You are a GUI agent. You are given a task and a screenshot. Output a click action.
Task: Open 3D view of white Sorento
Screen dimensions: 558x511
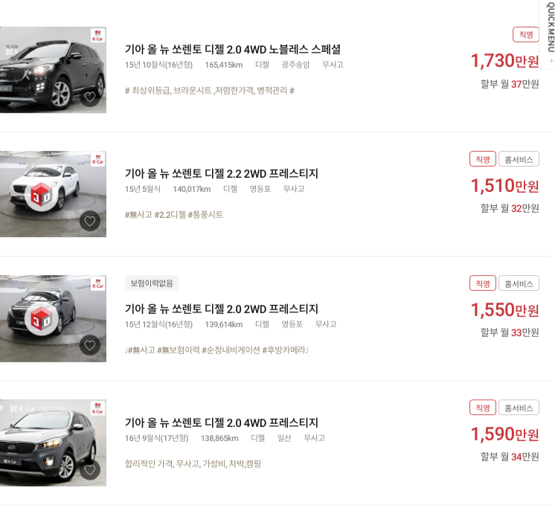tap(42, 195)
